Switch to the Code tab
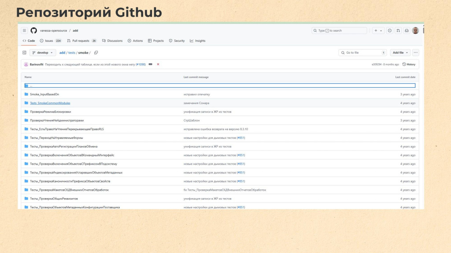Image resolution: width=451 pixels, height=253 pixels. point(29,41)
